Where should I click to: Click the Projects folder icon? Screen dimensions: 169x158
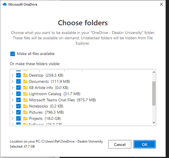pyautogui.click(x=25, y=118)
